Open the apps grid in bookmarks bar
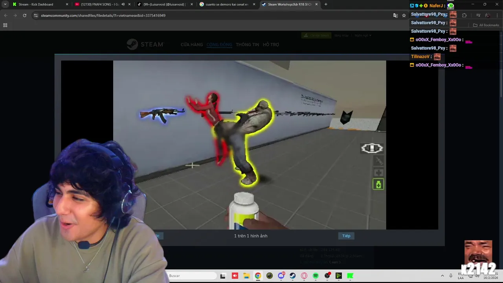Screen dimensions: 503x283 pyautogui.click(x=5, y=25)
